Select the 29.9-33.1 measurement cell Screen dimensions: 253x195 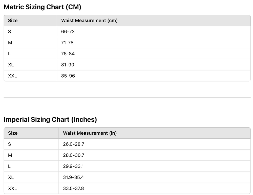point(73,166)
